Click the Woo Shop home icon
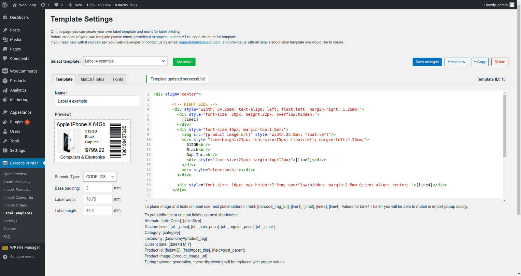 (x=14, y=5)
